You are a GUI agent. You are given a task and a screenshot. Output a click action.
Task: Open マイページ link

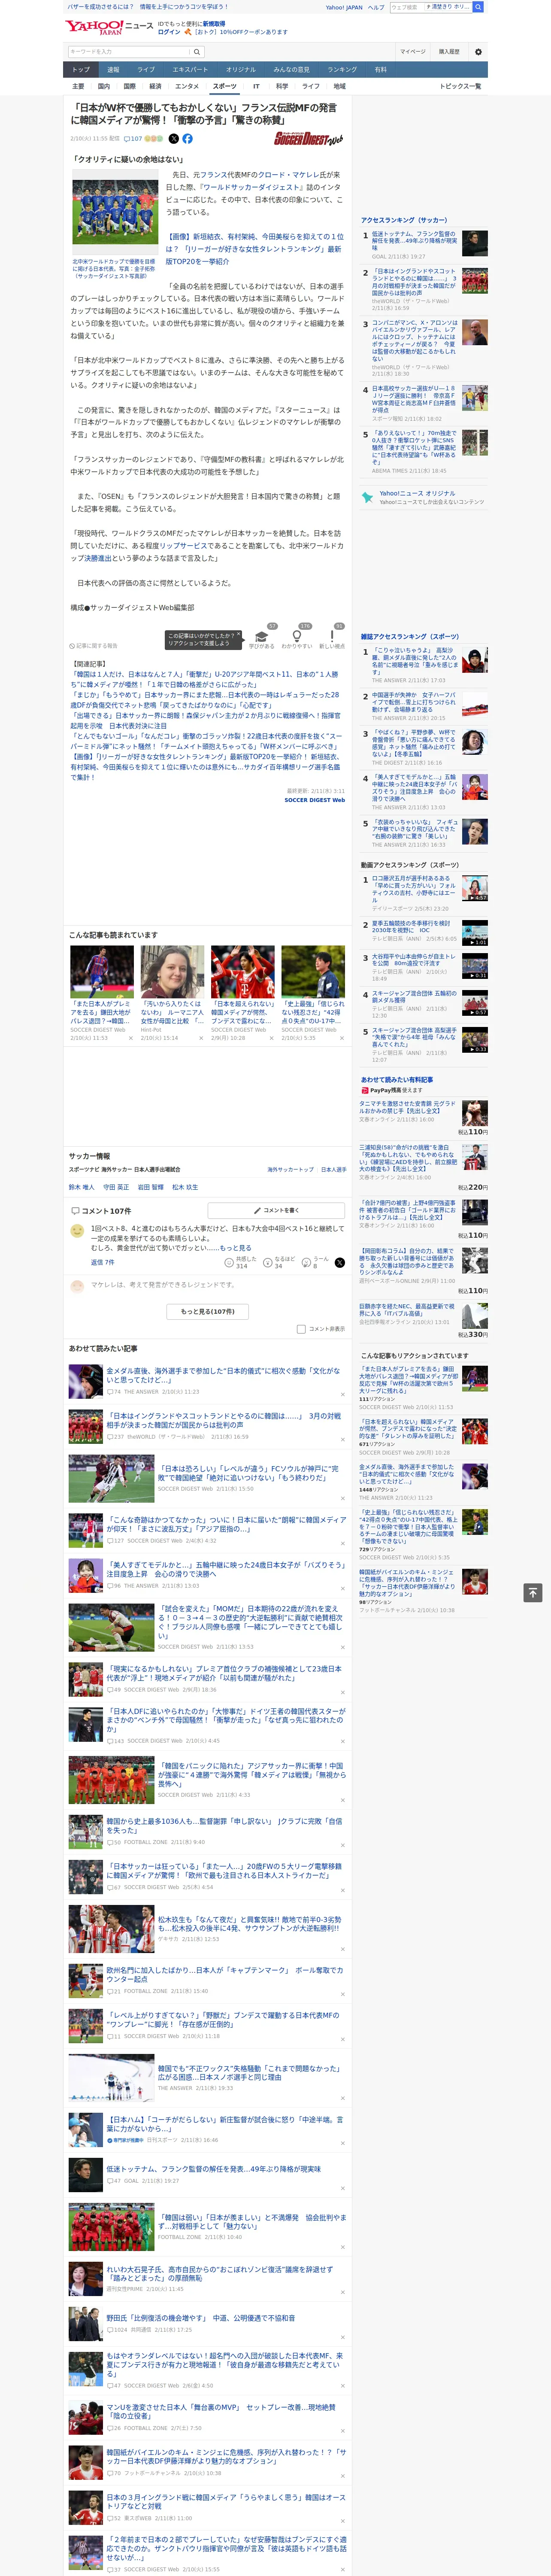pyautogui.click(x=413, y=51)
